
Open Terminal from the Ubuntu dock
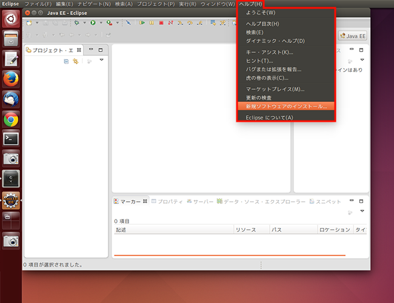click(11, 139)
